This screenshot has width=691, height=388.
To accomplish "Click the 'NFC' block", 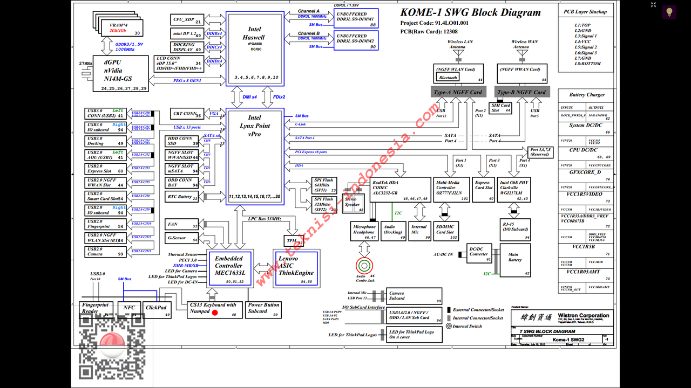I will [129, 310].
